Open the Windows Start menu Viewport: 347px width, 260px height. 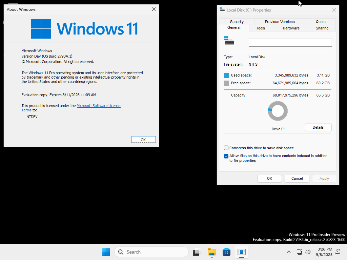(x=106, y=252)
